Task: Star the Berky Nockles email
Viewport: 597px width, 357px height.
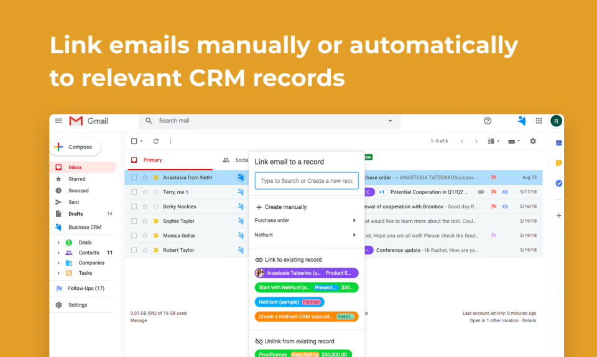Action: tap(145, 206)
